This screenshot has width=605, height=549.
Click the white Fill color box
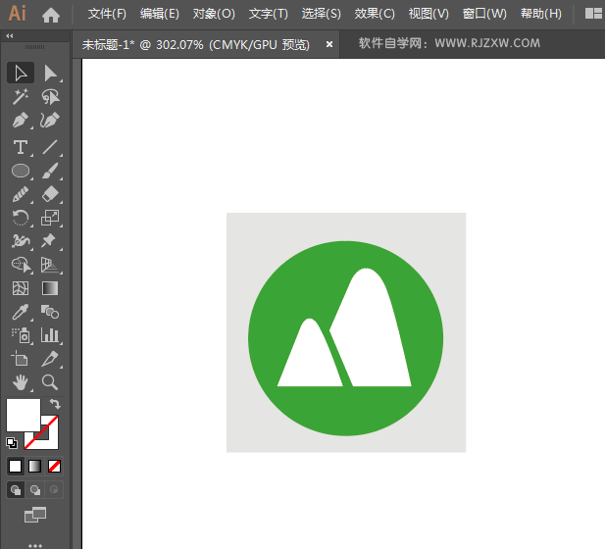click(24, 415)
